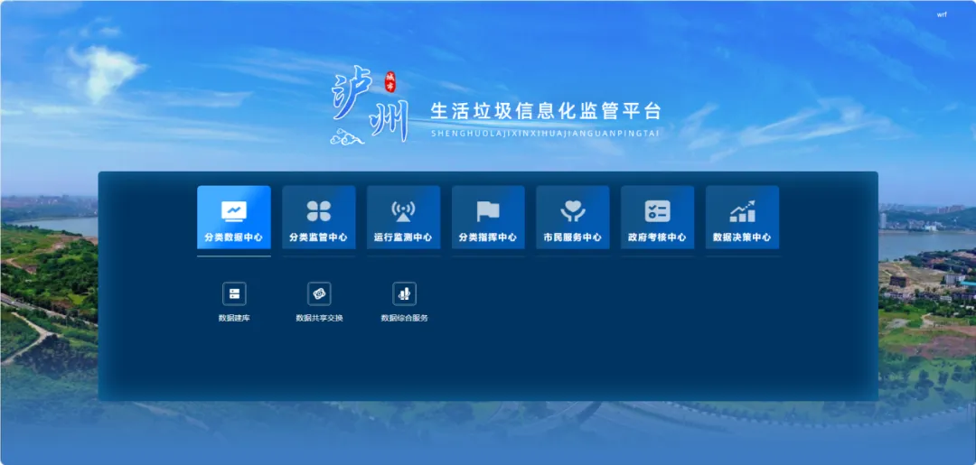Image resolution: width=976 pixels, height=465 pixels.
Task: Click the 数据建库 text link
Action: 234,318
